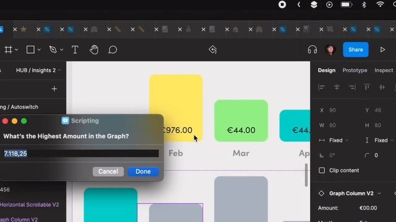This screenshot has width=396, height=222.
Task: Click battery status icon in menu bar
Action: [x=346, y=4]
